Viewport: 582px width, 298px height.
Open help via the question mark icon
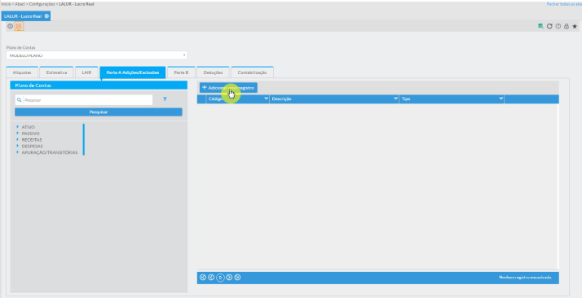coord(558,26)
